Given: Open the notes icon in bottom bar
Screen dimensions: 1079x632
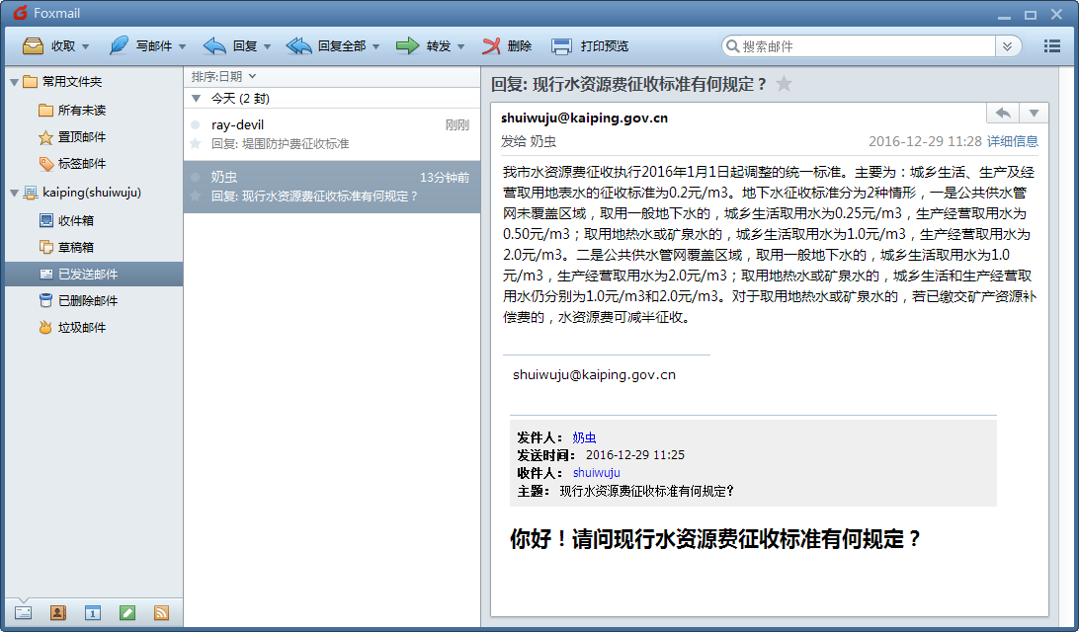Looking at the screenshot, I should click(x=126, y=612).
